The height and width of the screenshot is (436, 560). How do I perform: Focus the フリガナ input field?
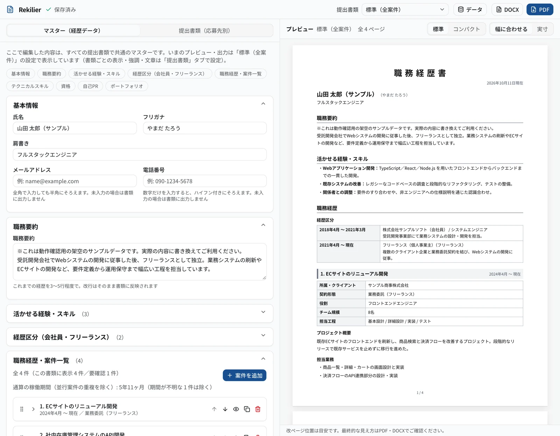(x=205, y=128)
